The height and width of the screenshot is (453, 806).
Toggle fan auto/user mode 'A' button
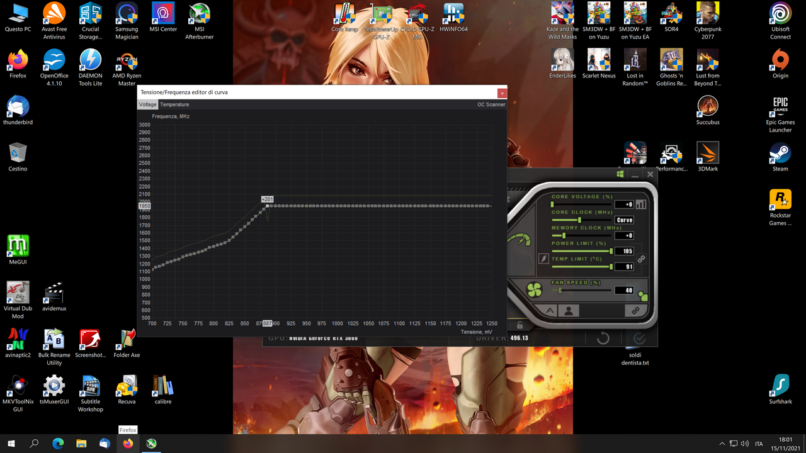point(549,311)
